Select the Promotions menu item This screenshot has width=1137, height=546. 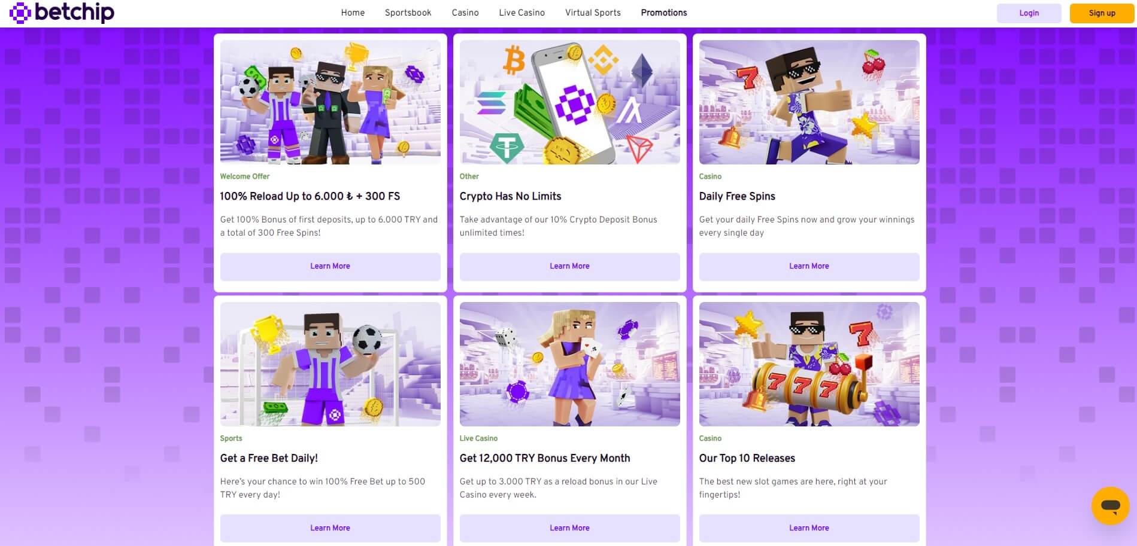(664, 13)
